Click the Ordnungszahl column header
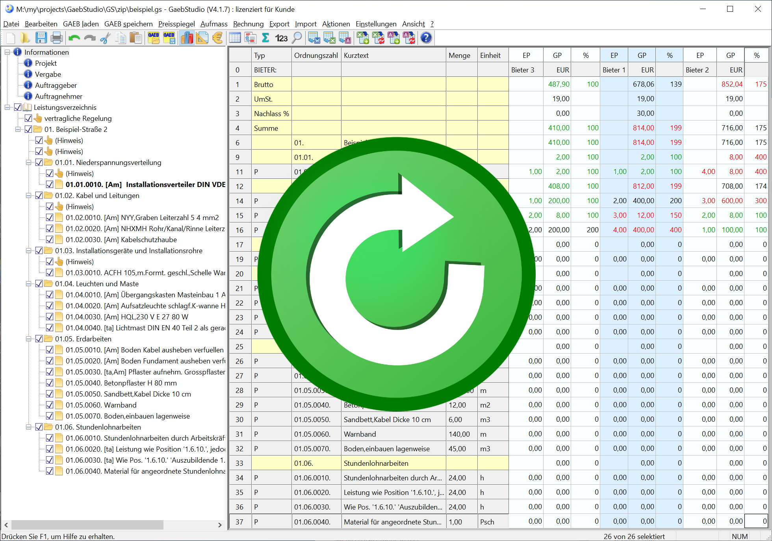The height and width of the screenshot is (541, 772). tap(316, 55)
